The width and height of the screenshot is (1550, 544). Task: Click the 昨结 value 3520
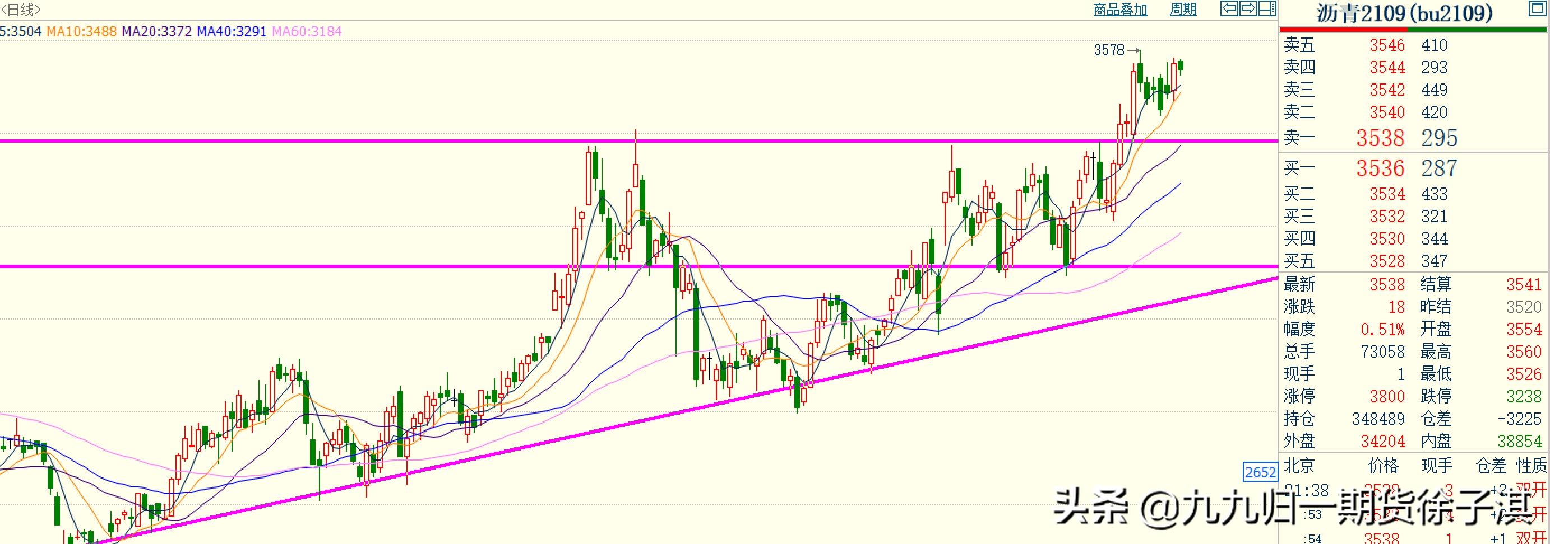click(1524, 307)
